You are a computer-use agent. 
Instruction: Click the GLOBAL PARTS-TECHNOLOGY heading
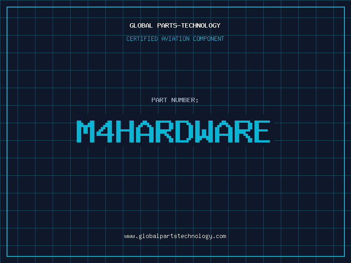(x=175, y=25)
